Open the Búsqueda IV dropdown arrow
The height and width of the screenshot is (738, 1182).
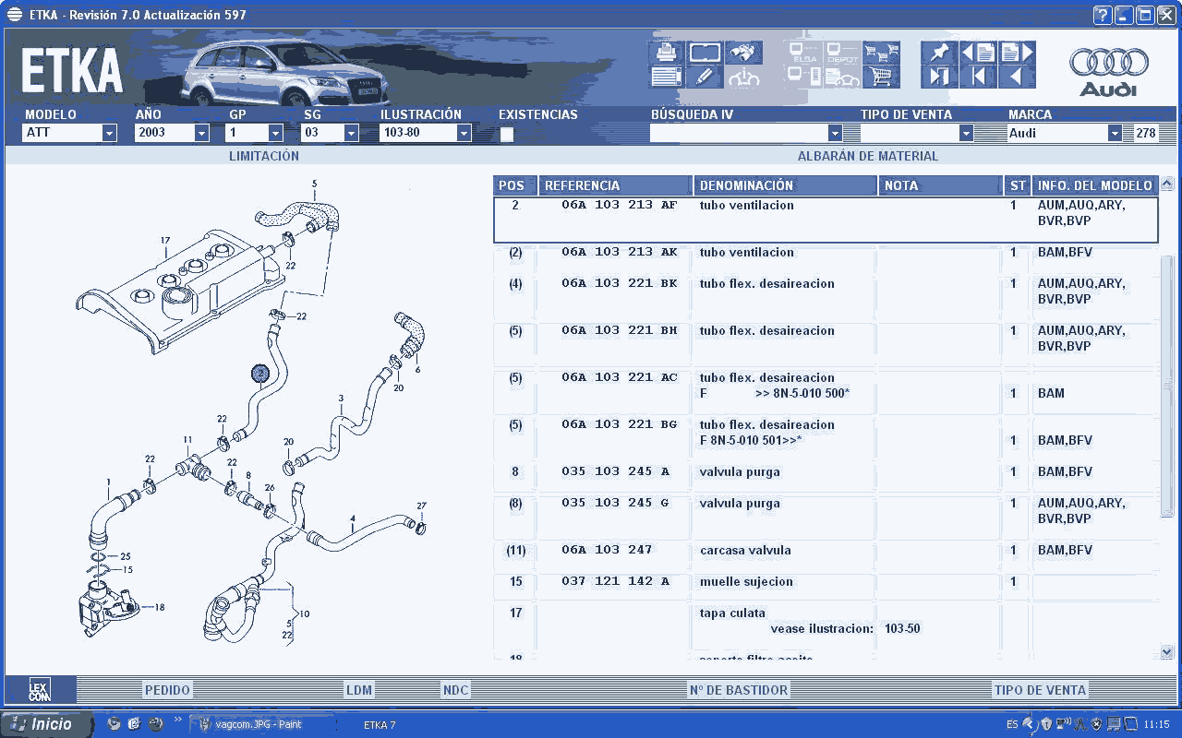835,133
